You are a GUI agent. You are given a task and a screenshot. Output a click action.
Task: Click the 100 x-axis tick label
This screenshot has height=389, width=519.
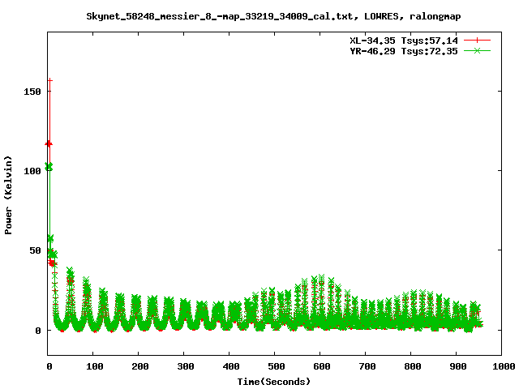click(x=95, y=366)
